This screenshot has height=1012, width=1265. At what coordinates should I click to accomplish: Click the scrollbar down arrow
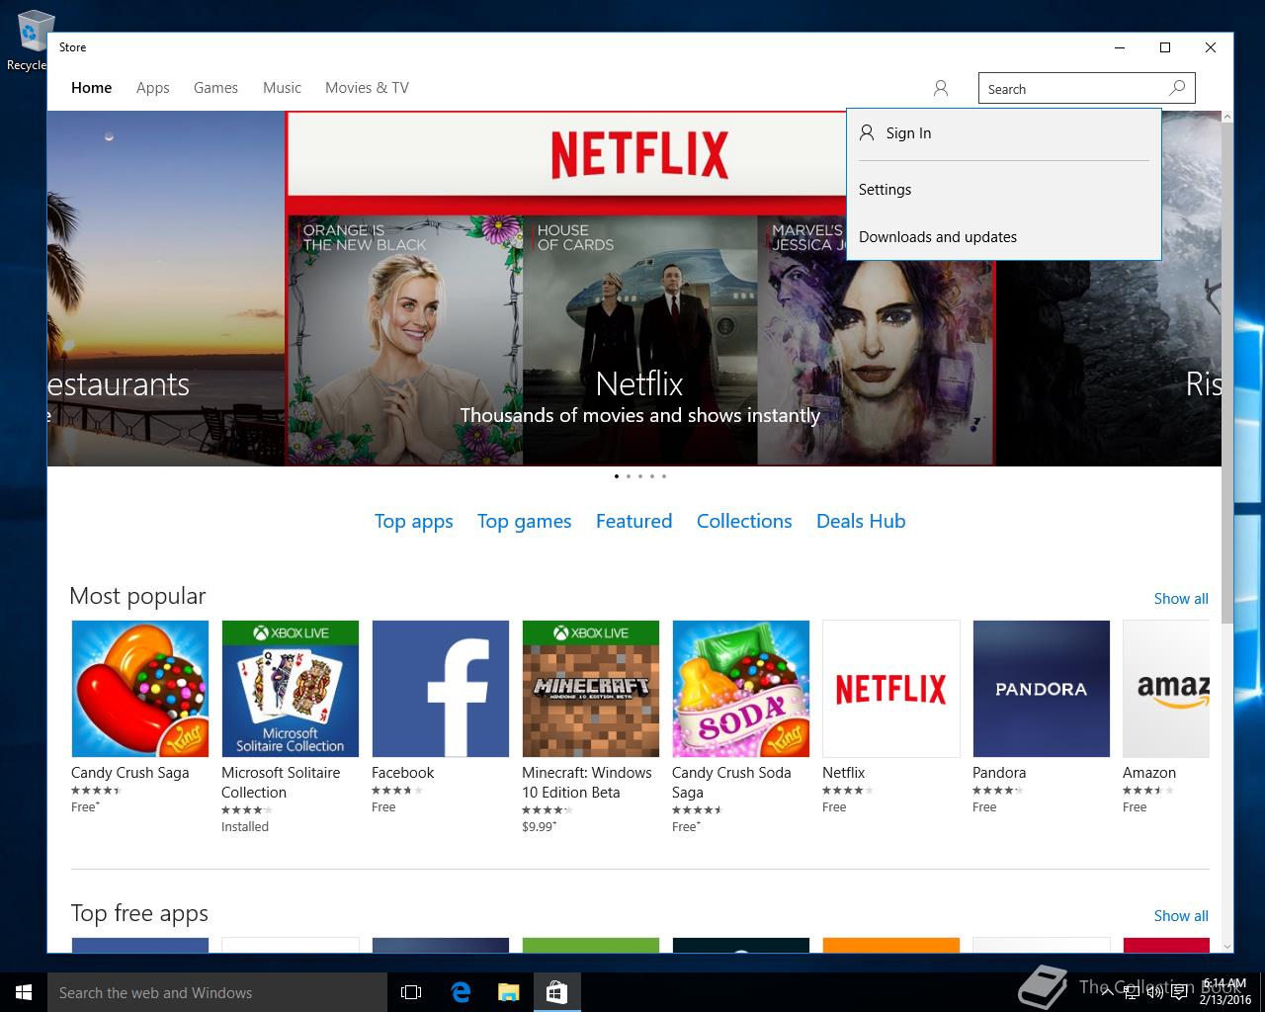(1227, 946)
